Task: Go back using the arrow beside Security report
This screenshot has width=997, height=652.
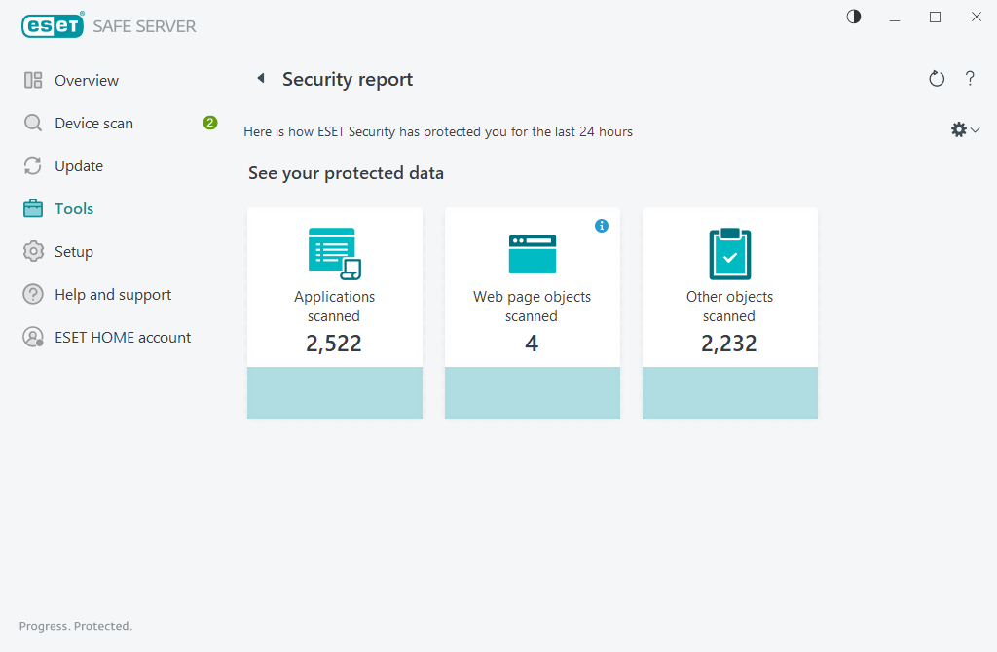Action: 261,78
